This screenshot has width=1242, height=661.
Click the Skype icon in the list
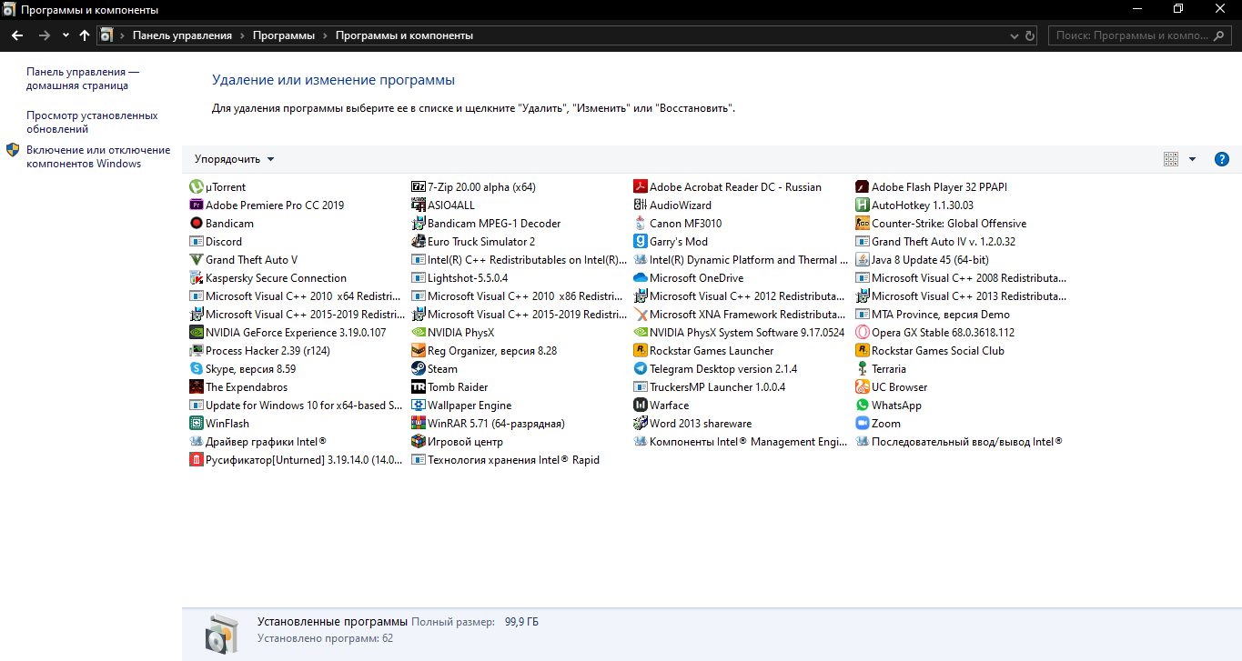point(196,369)
